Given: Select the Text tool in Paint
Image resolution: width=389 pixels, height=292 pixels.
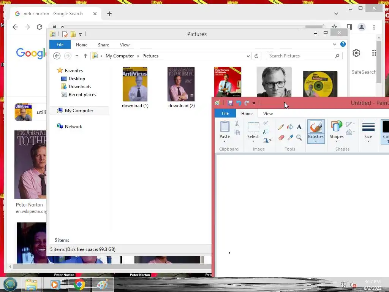Looking at the screenshot, I should [x=299, y=127].
